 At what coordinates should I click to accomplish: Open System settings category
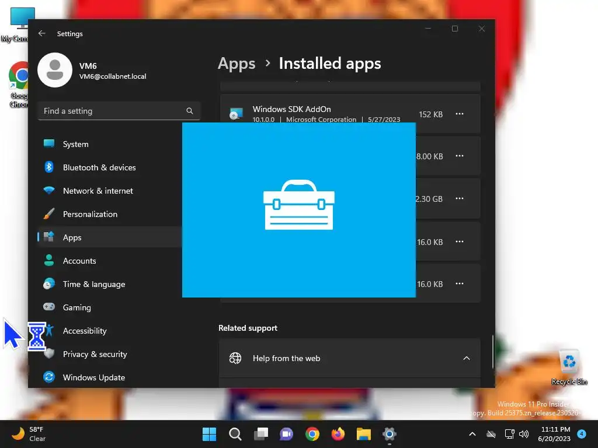[x=110, y=144]
